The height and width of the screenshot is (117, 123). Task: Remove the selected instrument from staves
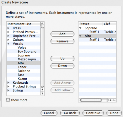(x=62, y=41)
